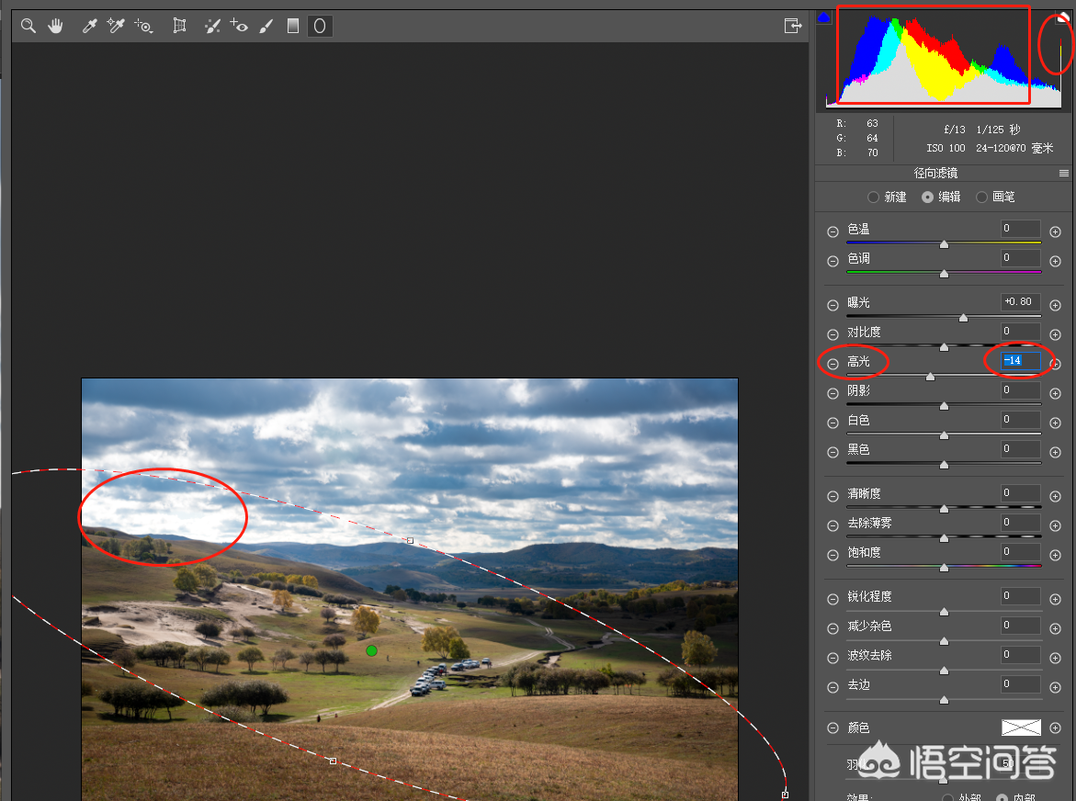
Task: Decrease 去边 with minus icon
Action: click(x=832, y=688)
